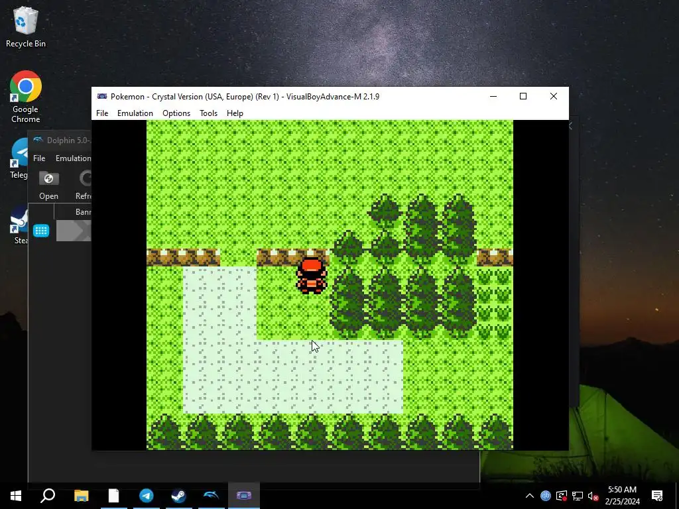Click the sync tray icon with red dot
This screenshot has width=679, height=509.
coord(562,496)
